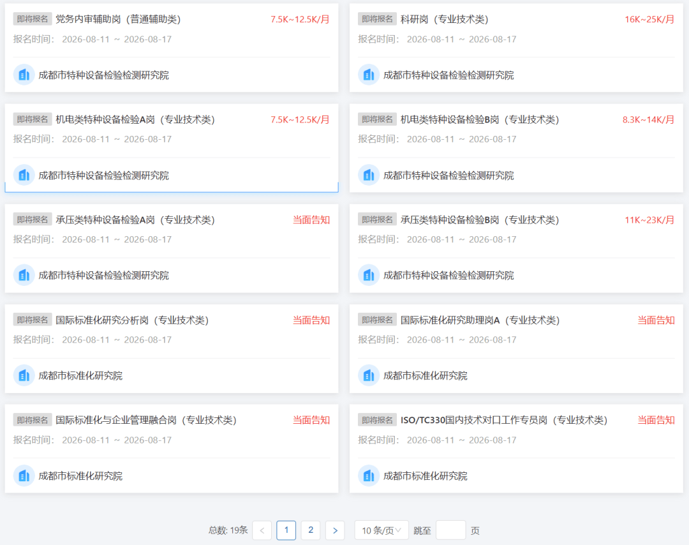
Task: Click 7.5K~12.5K/月 on 党务内审辅助岗 card
Action: click(300, 19)
